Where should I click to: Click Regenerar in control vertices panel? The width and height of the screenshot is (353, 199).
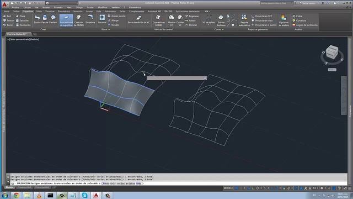[x=192, y=16]
